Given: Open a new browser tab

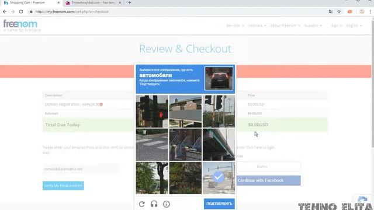Looking at the screenshot, I should point(130,2).
